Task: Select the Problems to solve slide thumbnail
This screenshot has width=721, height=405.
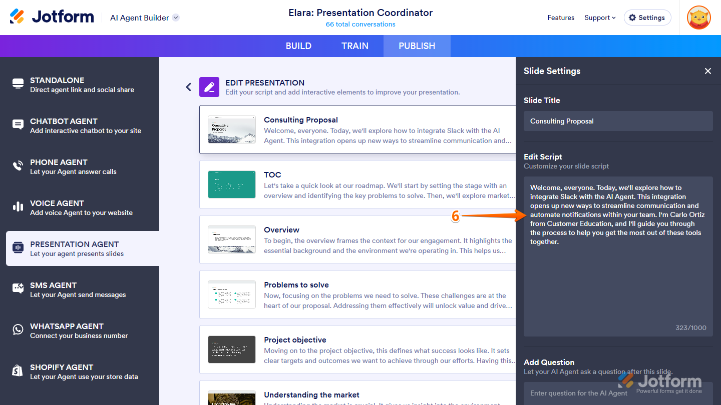Action: tap(232, 294)
